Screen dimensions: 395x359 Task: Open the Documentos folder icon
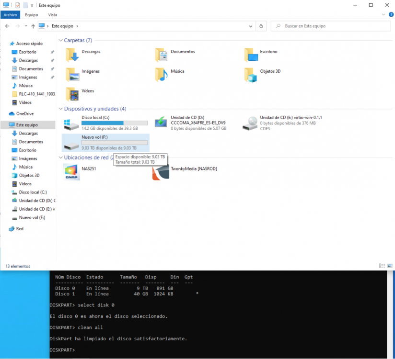161,55
